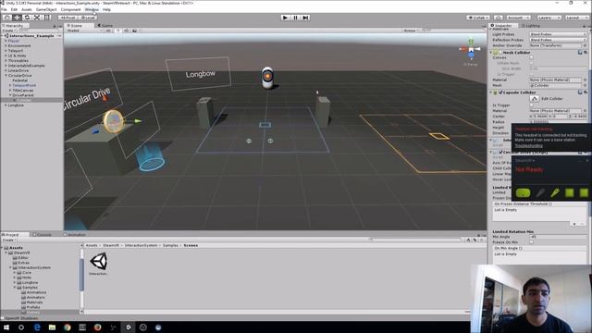
Task: Switch to the Lighting tab
Action: tap(530, 26)
